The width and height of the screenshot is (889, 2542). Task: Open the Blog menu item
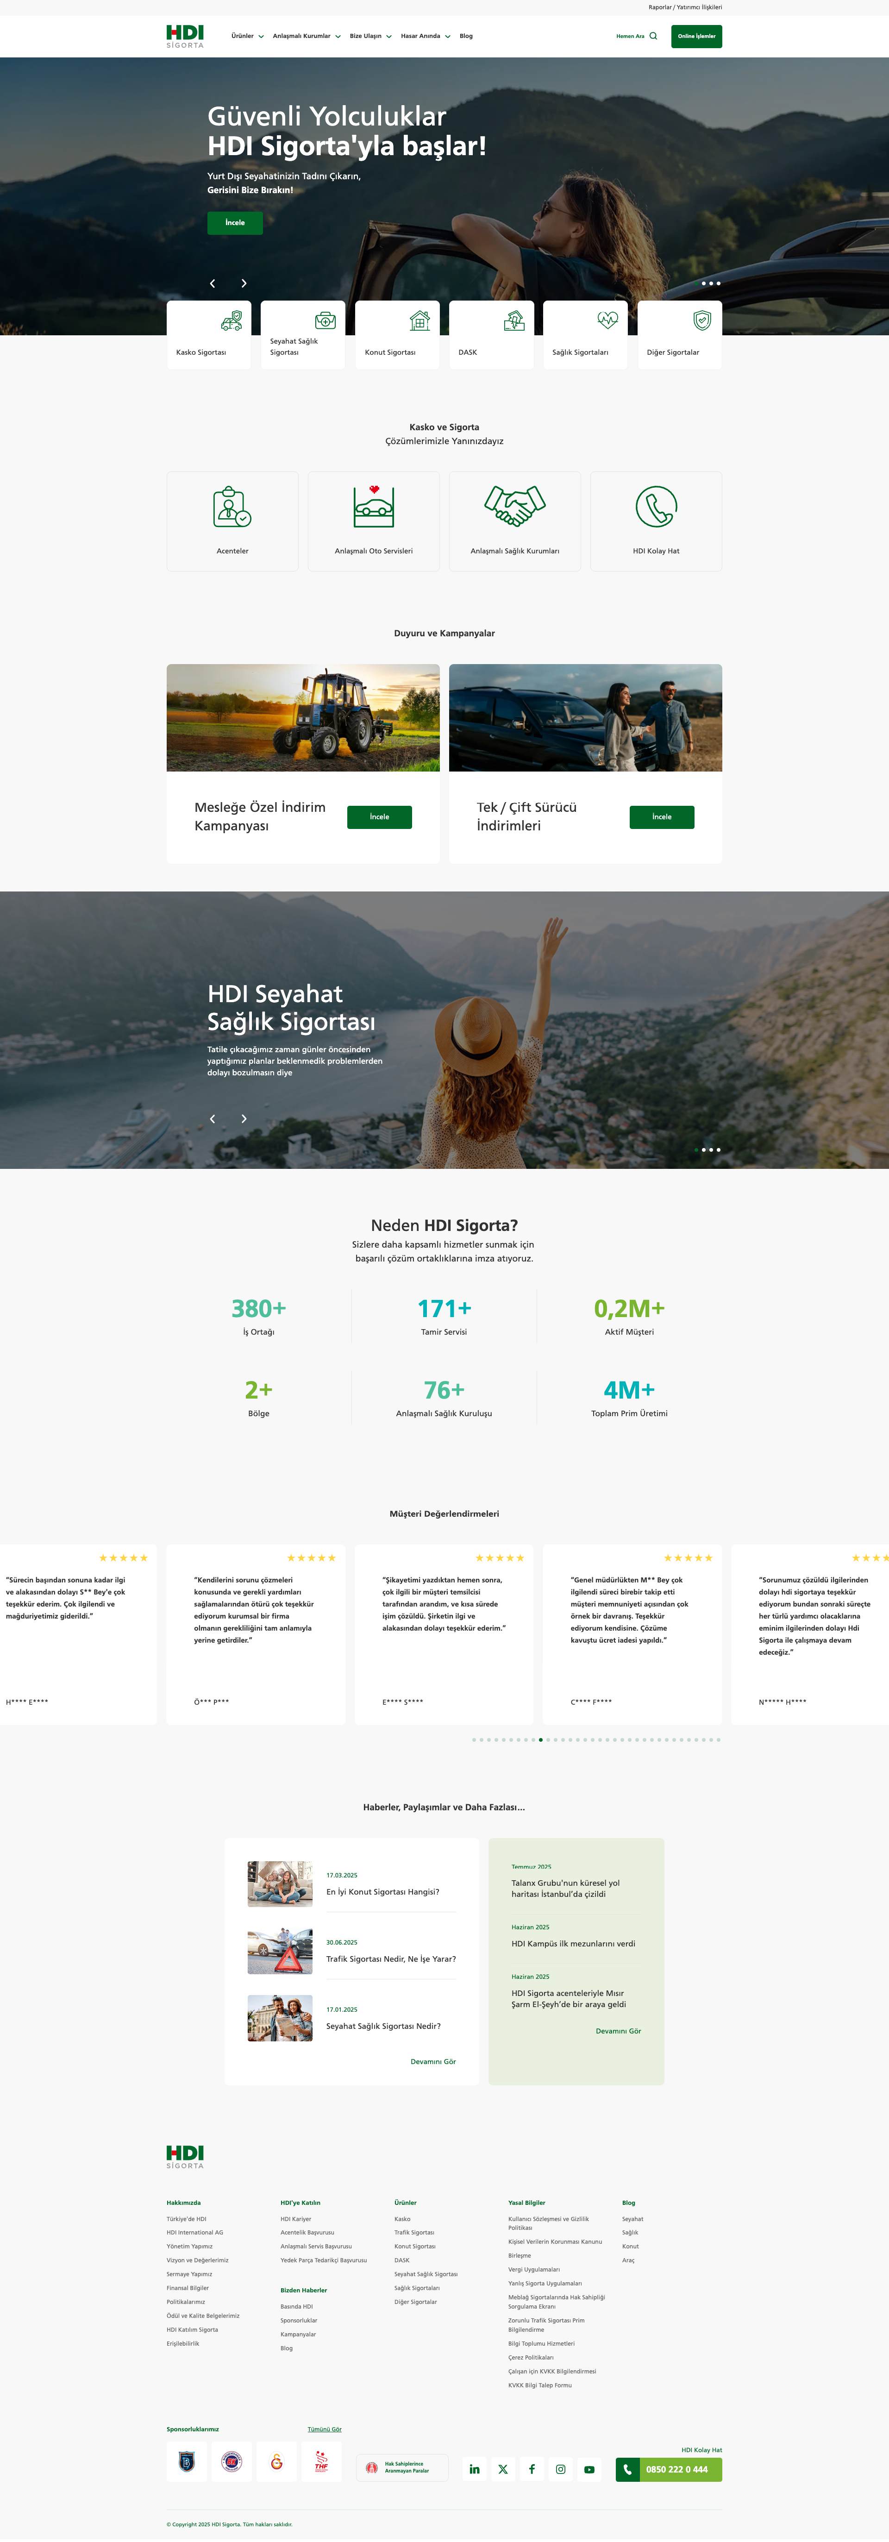466,37
